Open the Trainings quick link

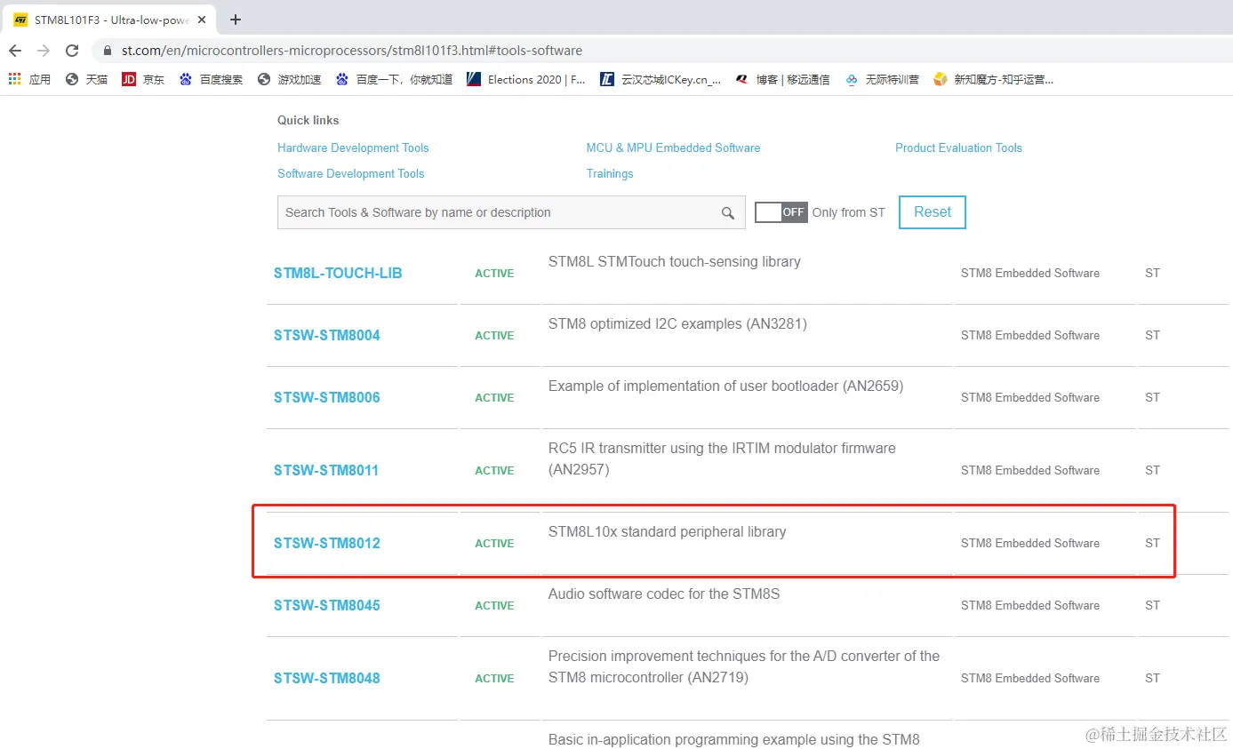point(610,173)
